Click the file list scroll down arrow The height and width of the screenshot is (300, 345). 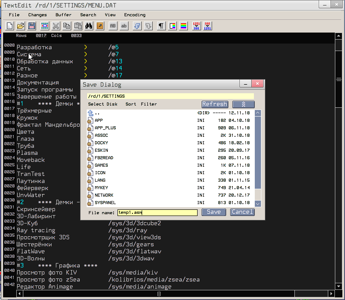pos(258,203)
